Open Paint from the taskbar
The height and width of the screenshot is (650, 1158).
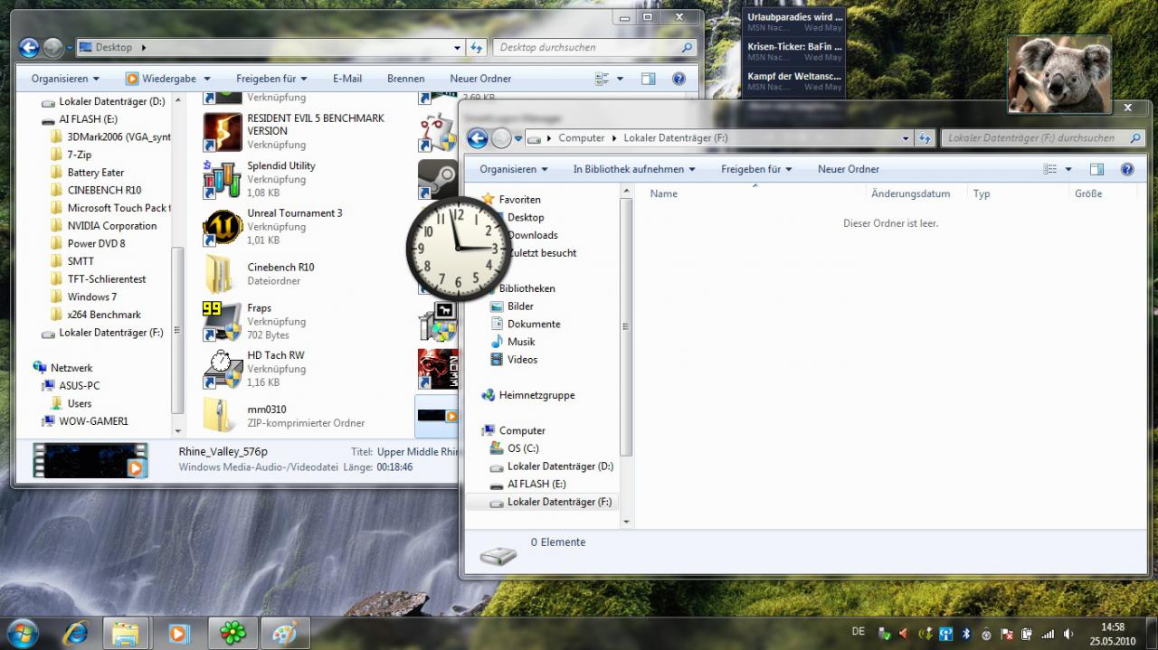[x=285, y=633]
